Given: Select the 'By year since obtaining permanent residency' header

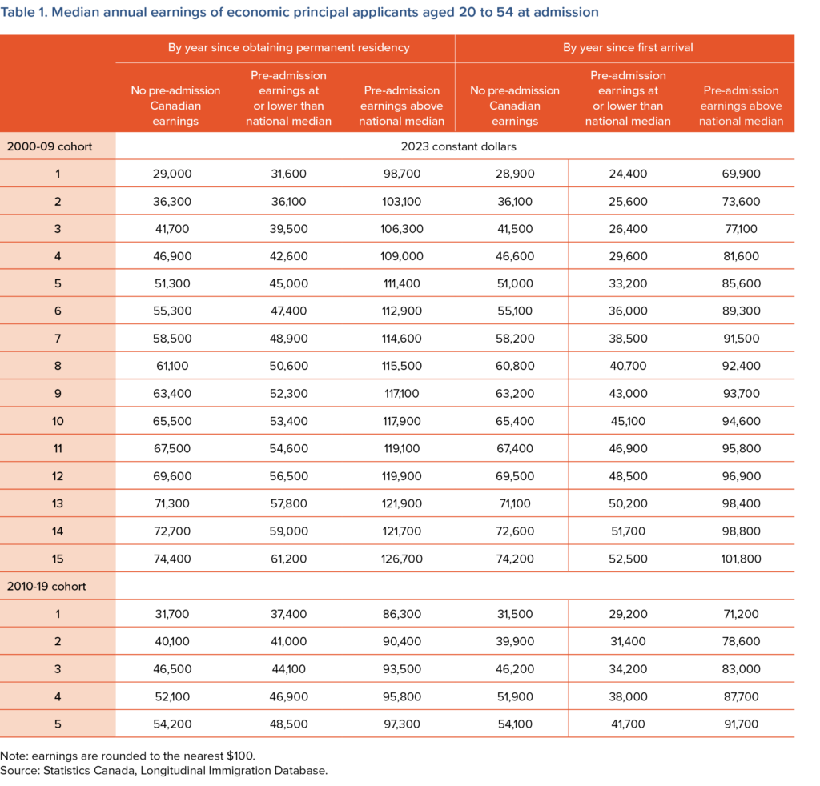Looking at the screenshot, I should pos(288,48).
